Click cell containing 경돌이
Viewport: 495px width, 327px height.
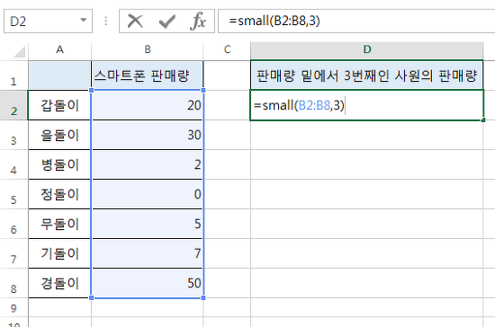point(59,283)
